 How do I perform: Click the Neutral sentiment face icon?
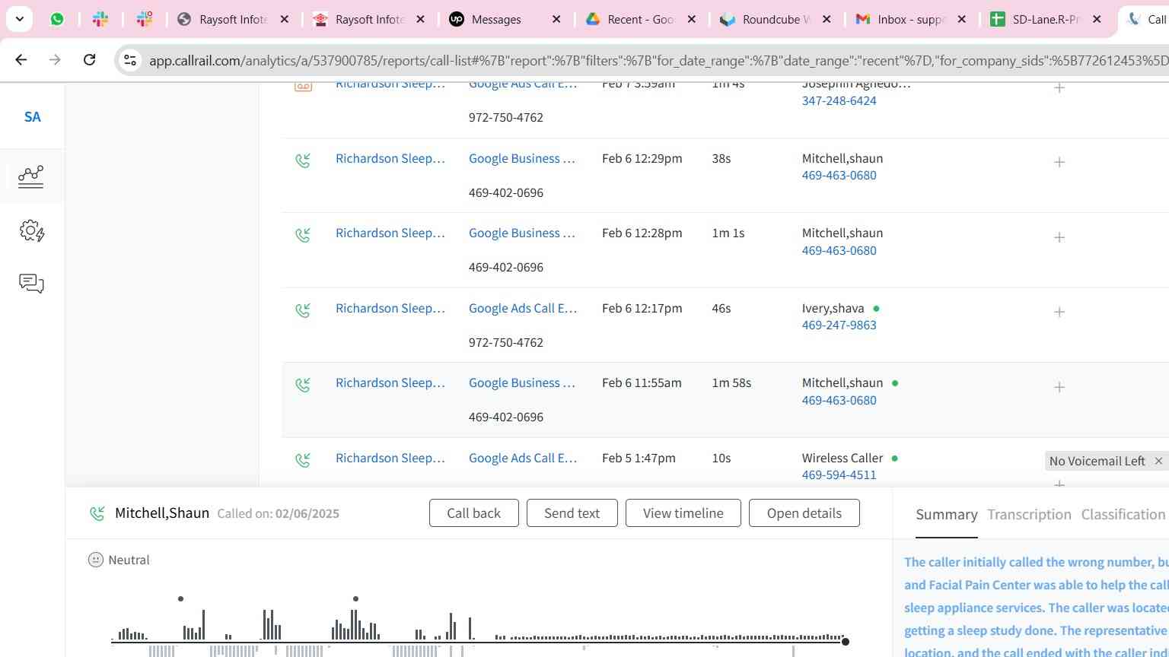[95, 560]
